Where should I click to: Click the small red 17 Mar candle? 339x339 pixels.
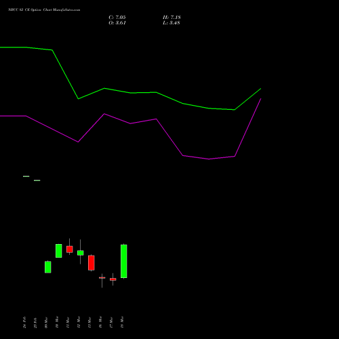point(113,279)
